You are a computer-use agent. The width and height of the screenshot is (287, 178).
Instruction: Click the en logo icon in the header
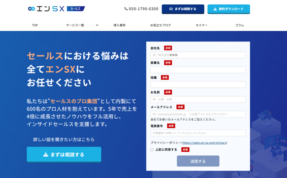point(31,9)
